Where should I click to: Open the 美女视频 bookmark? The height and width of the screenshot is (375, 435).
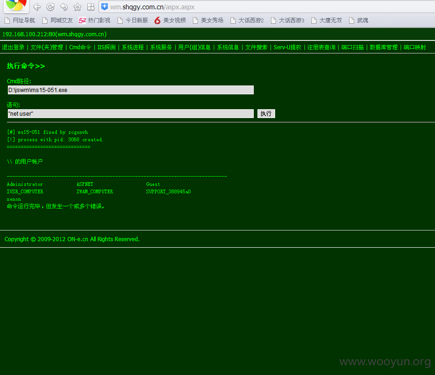(170, 20)
